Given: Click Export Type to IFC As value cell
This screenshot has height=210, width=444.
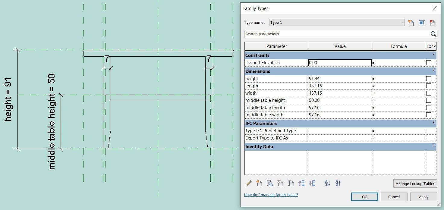Looking at the screenshot, I should tap(340, 138).
